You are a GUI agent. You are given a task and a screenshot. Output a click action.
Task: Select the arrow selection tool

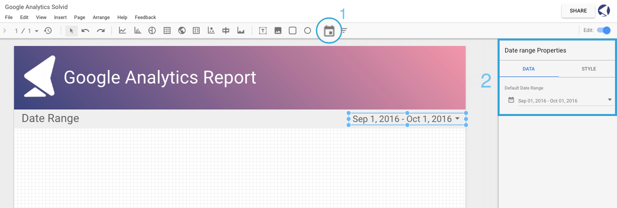(71, 30)
